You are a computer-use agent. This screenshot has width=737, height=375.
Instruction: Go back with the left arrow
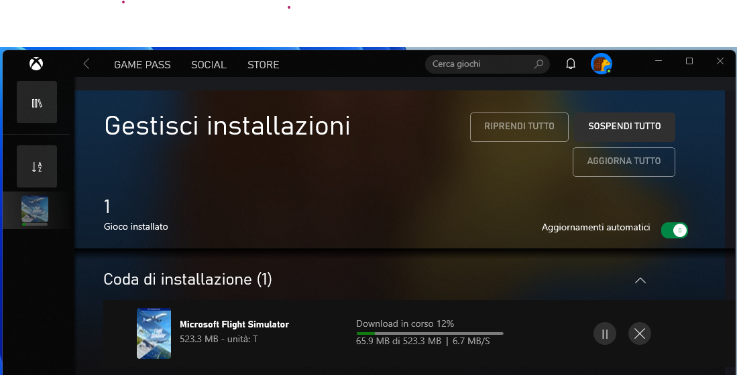(87, 64)
